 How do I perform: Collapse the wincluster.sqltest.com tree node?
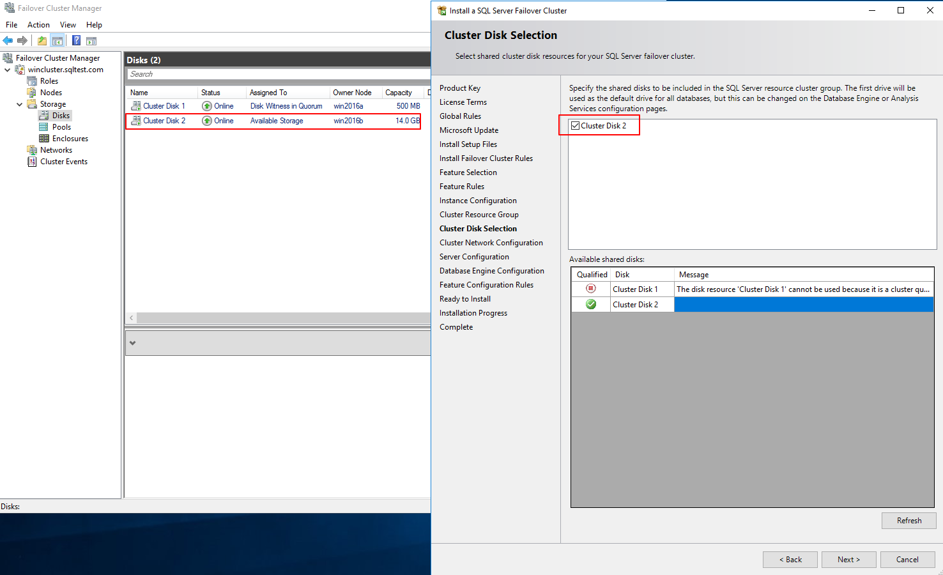(x=7, y=70)
